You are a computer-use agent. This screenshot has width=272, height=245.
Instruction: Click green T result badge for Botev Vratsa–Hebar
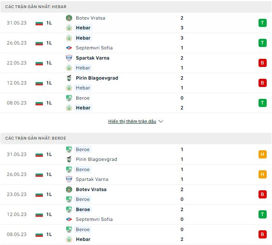coord(262,23)
